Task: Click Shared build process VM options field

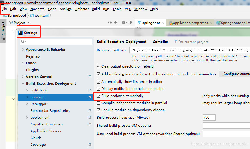Action: pyautogui.click(x=226, y=125)
